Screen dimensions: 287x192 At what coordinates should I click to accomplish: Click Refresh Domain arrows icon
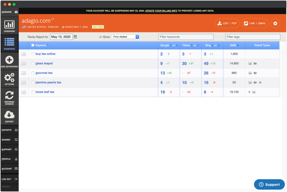pos(9,95)
